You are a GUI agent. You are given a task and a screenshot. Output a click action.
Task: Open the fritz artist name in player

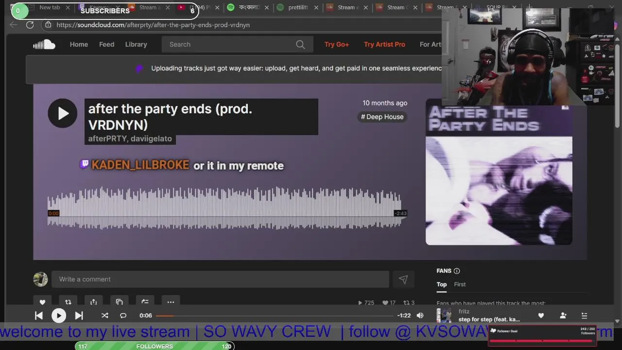tap(464, 312)
